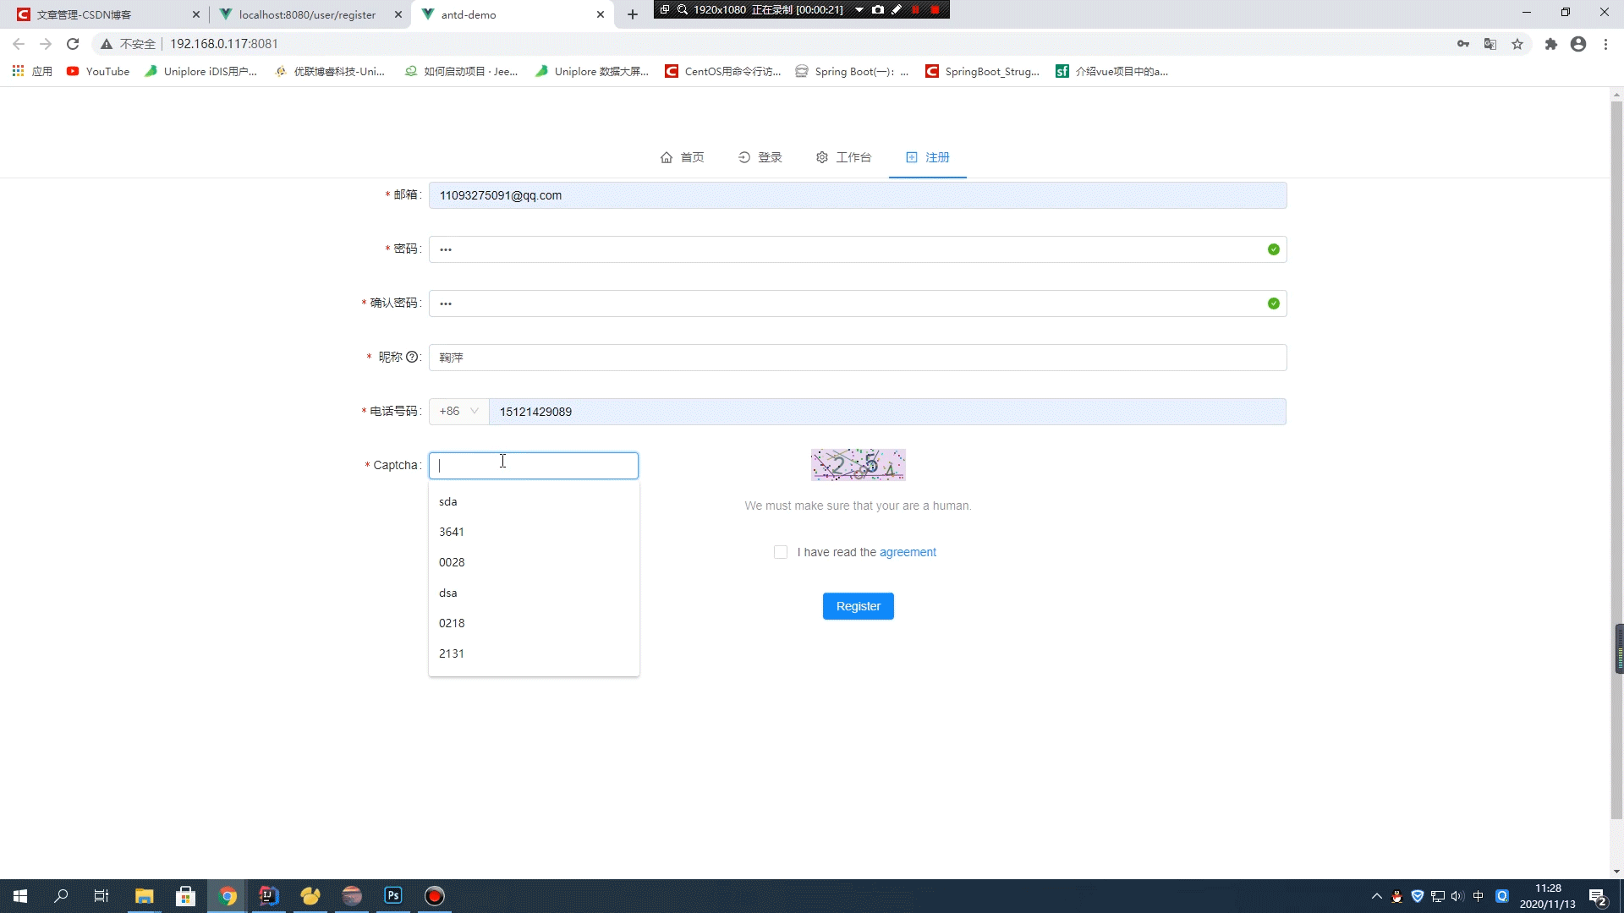This screenshot has height=913, width=1624.
Task: Switch to the 登录 tab
Action: click(760, 157)
